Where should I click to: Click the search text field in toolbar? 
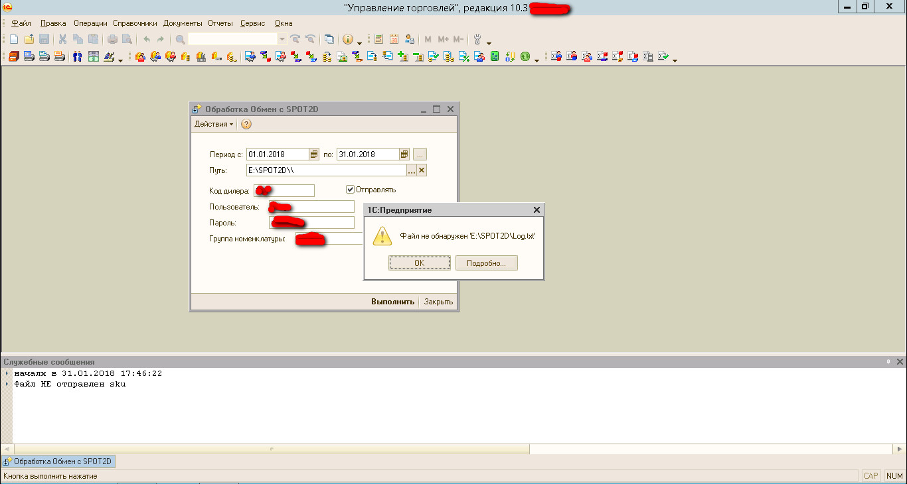click(232, 39)
